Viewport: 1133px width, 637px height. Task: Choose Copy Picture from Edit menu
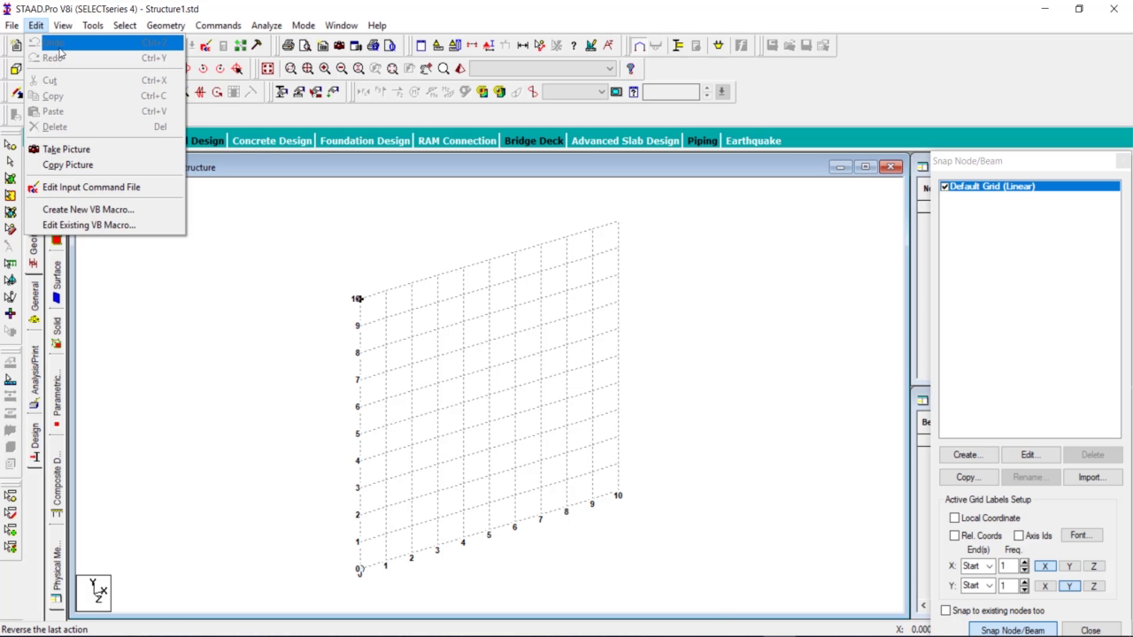(x=67, y=165)
